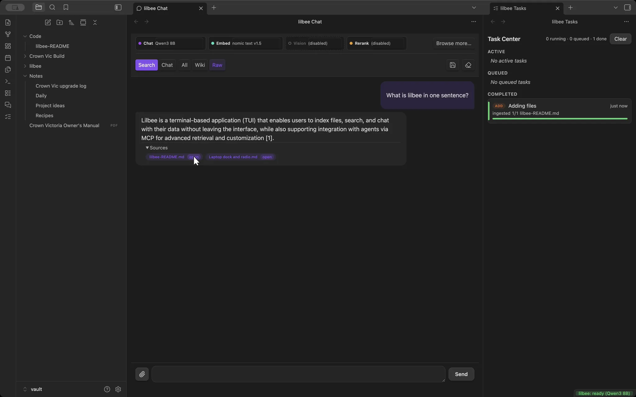Switch to the lilbee Tasks tab
The height and width of the screenshot is (397, 636).
pos(526,8)
